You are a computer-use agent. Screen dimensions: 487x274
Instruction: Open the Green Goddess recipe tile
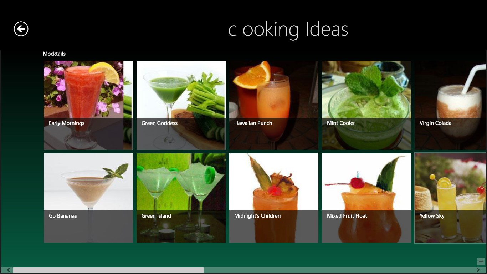(181, 105)
